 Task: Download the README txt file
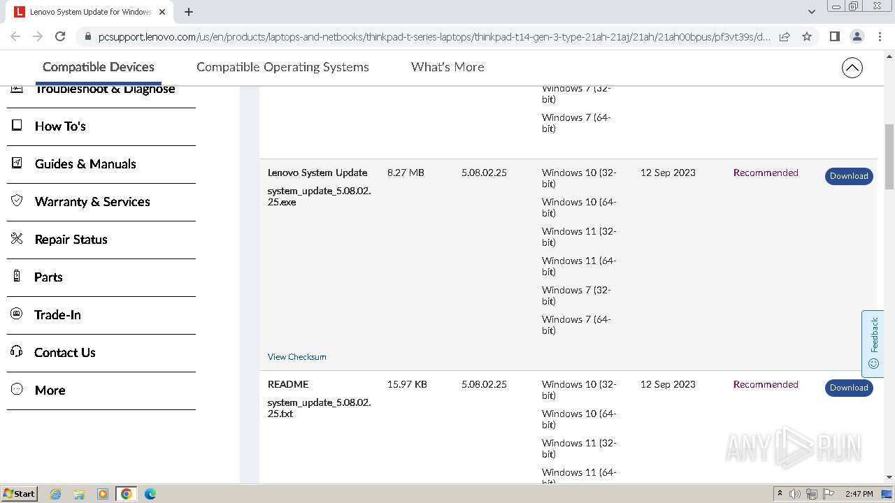coord(849,388)
